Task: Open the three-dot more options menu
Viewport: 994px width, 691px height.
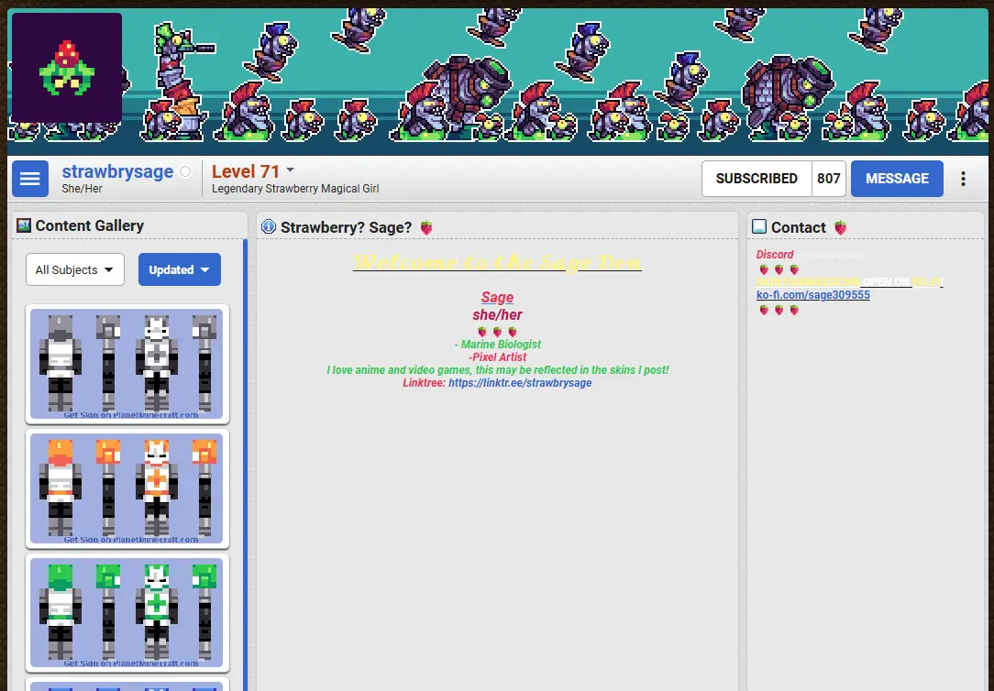Action: point(963,179)
